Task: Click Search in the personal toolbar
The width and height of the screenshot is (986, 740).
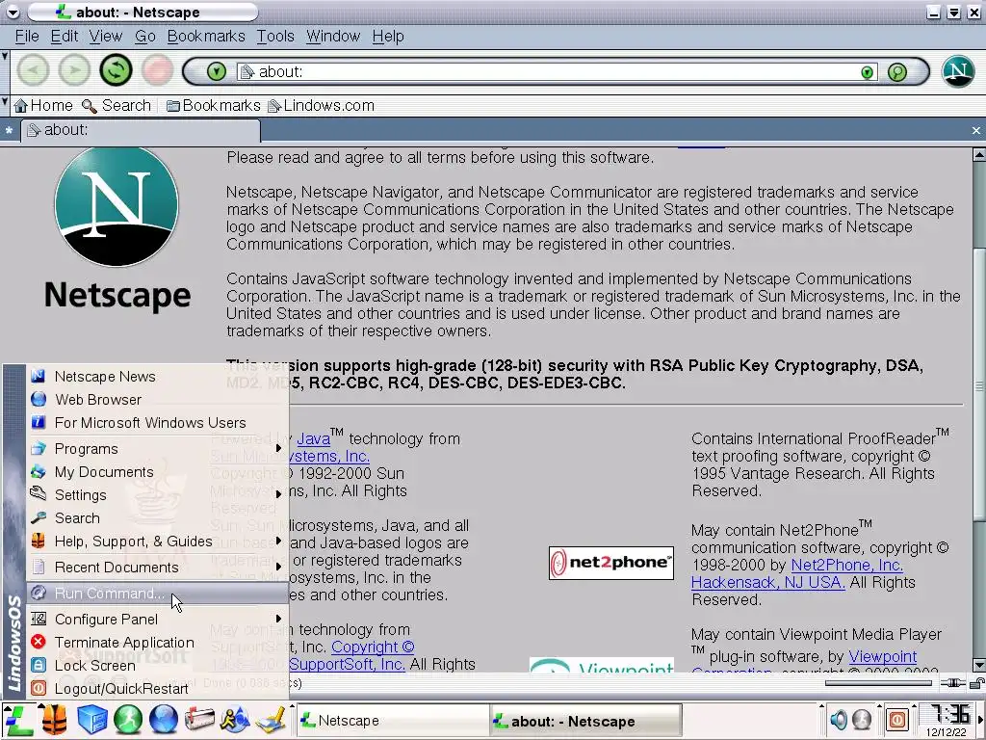Action: point(117,106)
